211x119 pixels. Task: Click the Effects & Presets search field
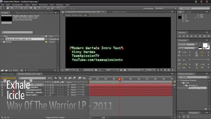pyautogui.click(x=194, y=77)
